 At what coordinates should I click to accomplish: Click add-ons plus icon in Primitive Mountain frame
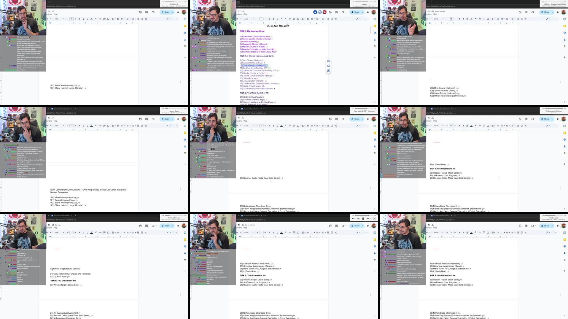point(185,271)
